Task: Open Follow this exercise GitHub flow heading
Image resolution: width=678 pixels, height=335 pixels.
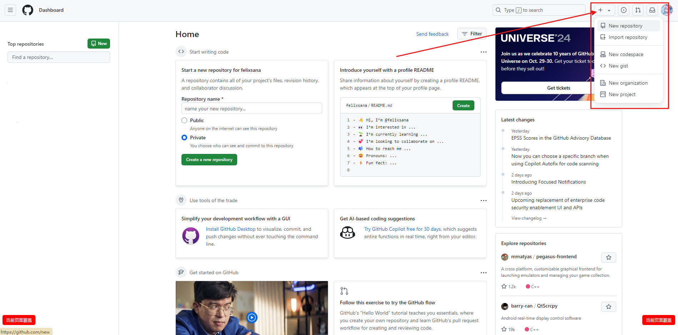Action: pos(387,302)
